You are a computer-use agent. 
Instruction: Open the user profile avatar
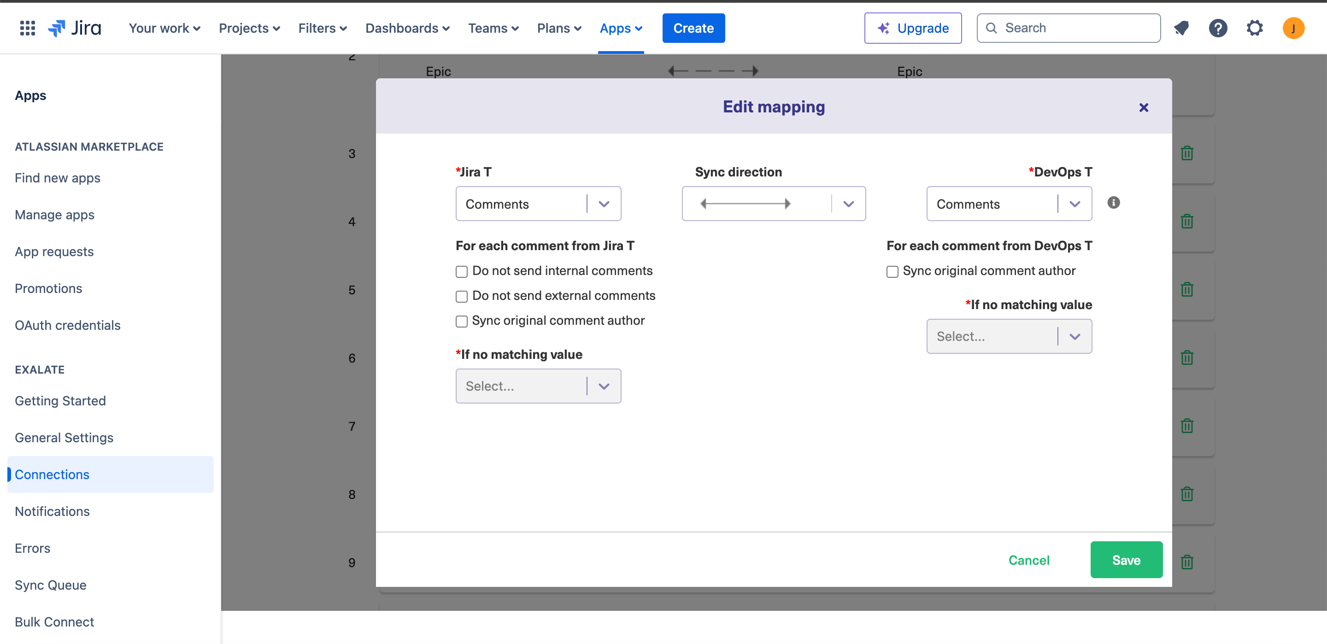pos(1293,28)
